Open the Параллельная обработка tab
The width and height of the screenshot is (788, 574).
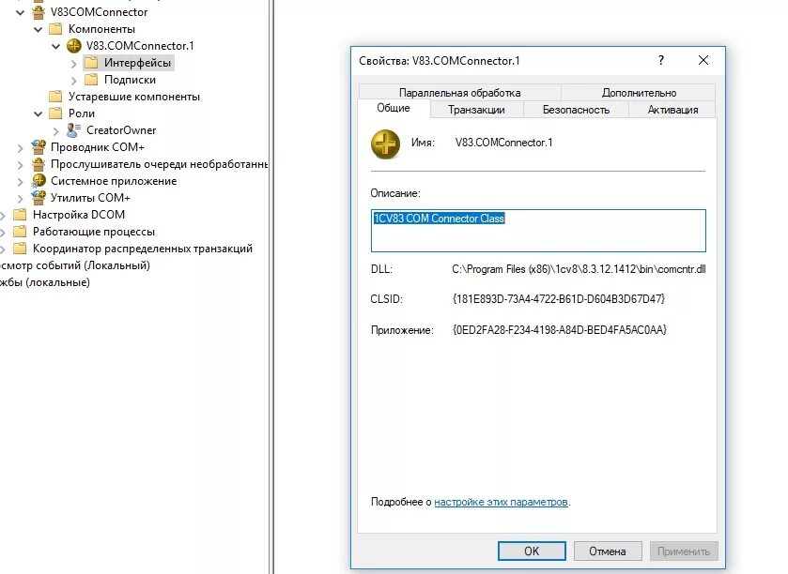coord(460,92)
